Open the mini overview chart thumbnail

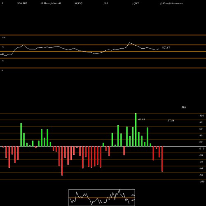tap(102, 197)
